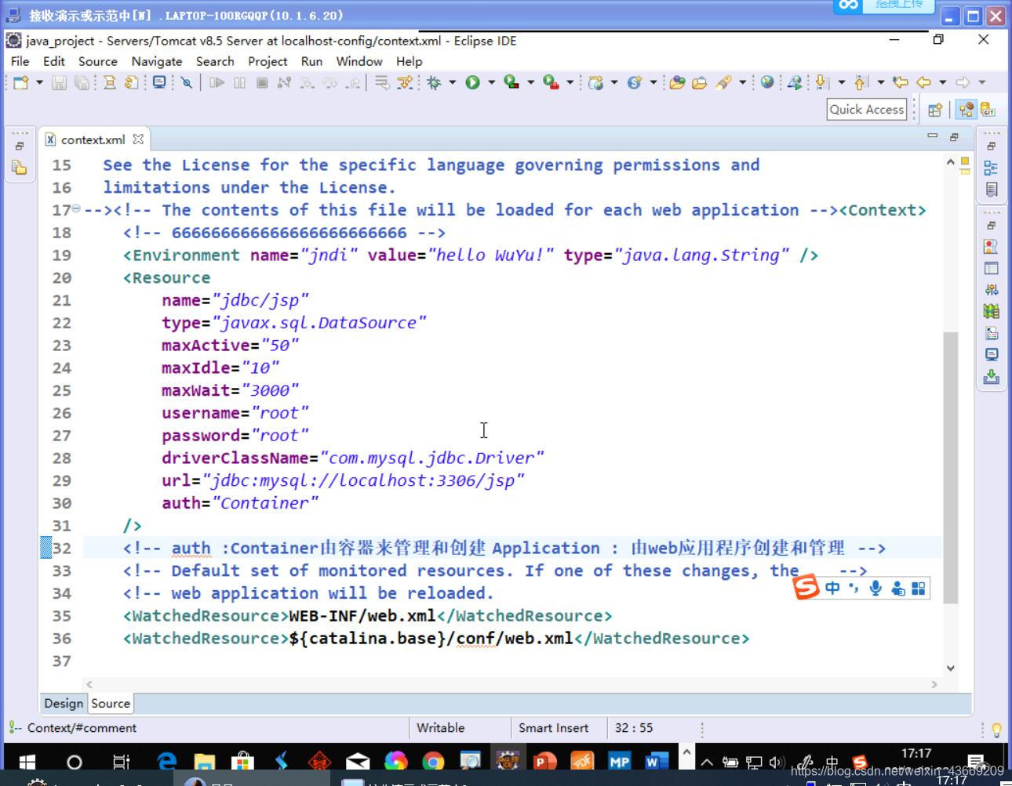Click the horizontal scrollbar right arrow
This screenshot has width=1012, height=786.
934,684
